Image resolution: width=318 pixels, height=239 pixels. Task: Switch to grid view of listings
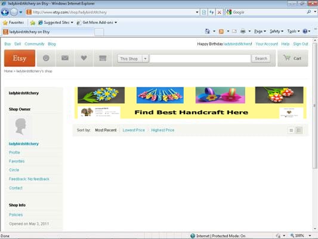click(291, 130)
